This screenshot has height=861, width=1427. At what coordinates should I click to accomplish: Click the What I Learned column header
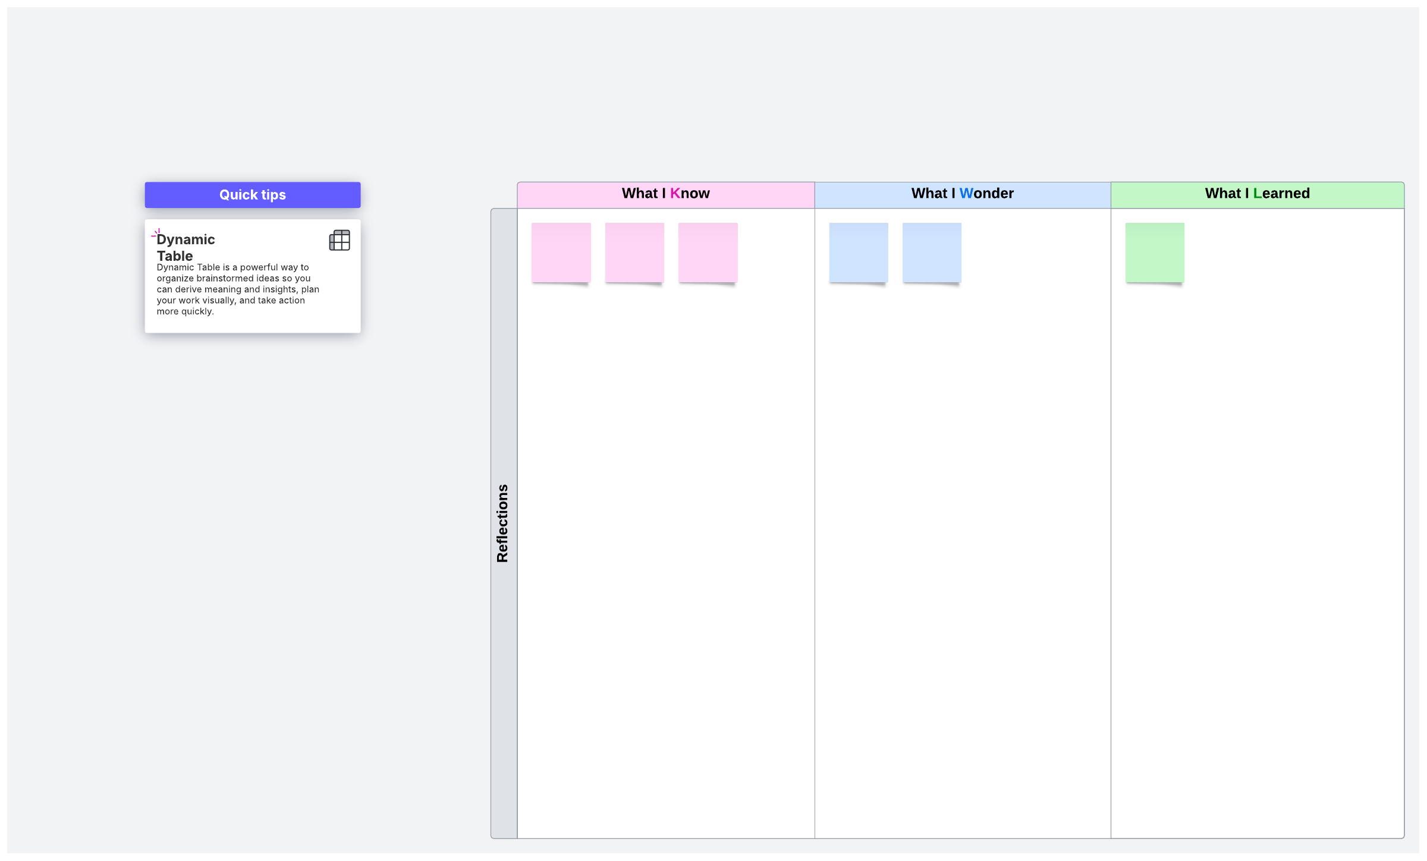(1257, 194)
